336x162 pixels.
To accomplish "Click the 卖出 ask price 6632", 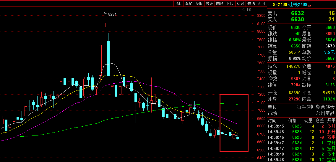I will tap(297, 13).
